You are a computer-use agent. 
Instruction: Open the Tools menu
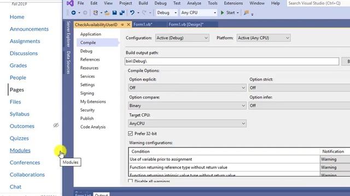[x=213, y=3]
